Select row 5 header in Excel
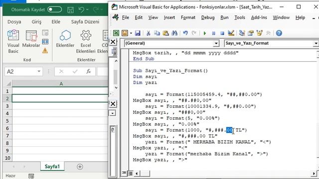Viewport: 319px width, 179px height. [x=7, y=121]
